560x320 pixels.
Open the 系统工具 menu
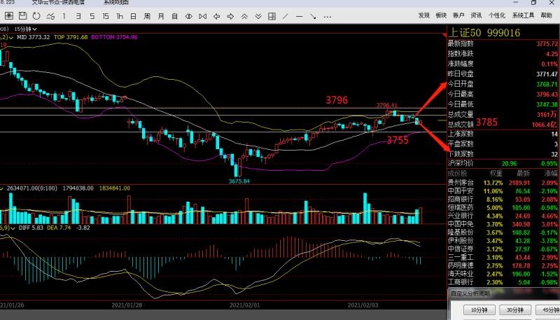click(523, 15)
